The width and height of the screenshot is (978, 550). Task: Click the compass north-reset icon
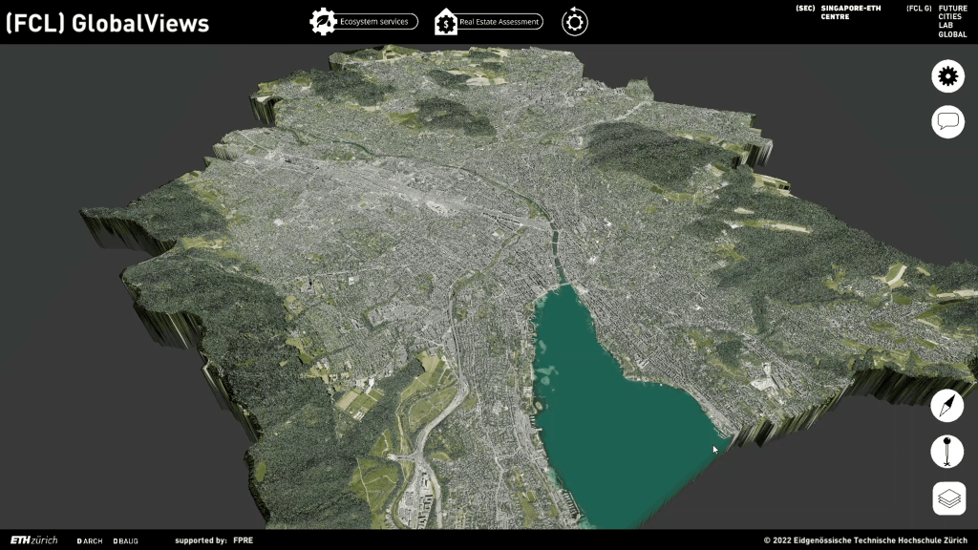[947, 406]
